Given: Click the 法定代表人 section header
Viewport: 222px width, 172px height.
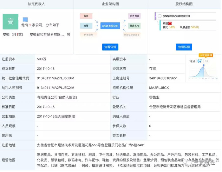Looking at the screenshot, I should pyautogui.click(x=37, y=4).
